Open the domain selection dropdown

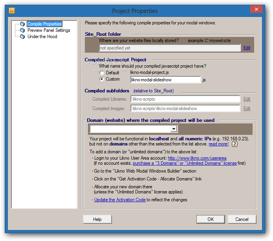click(x=174, y=129)
